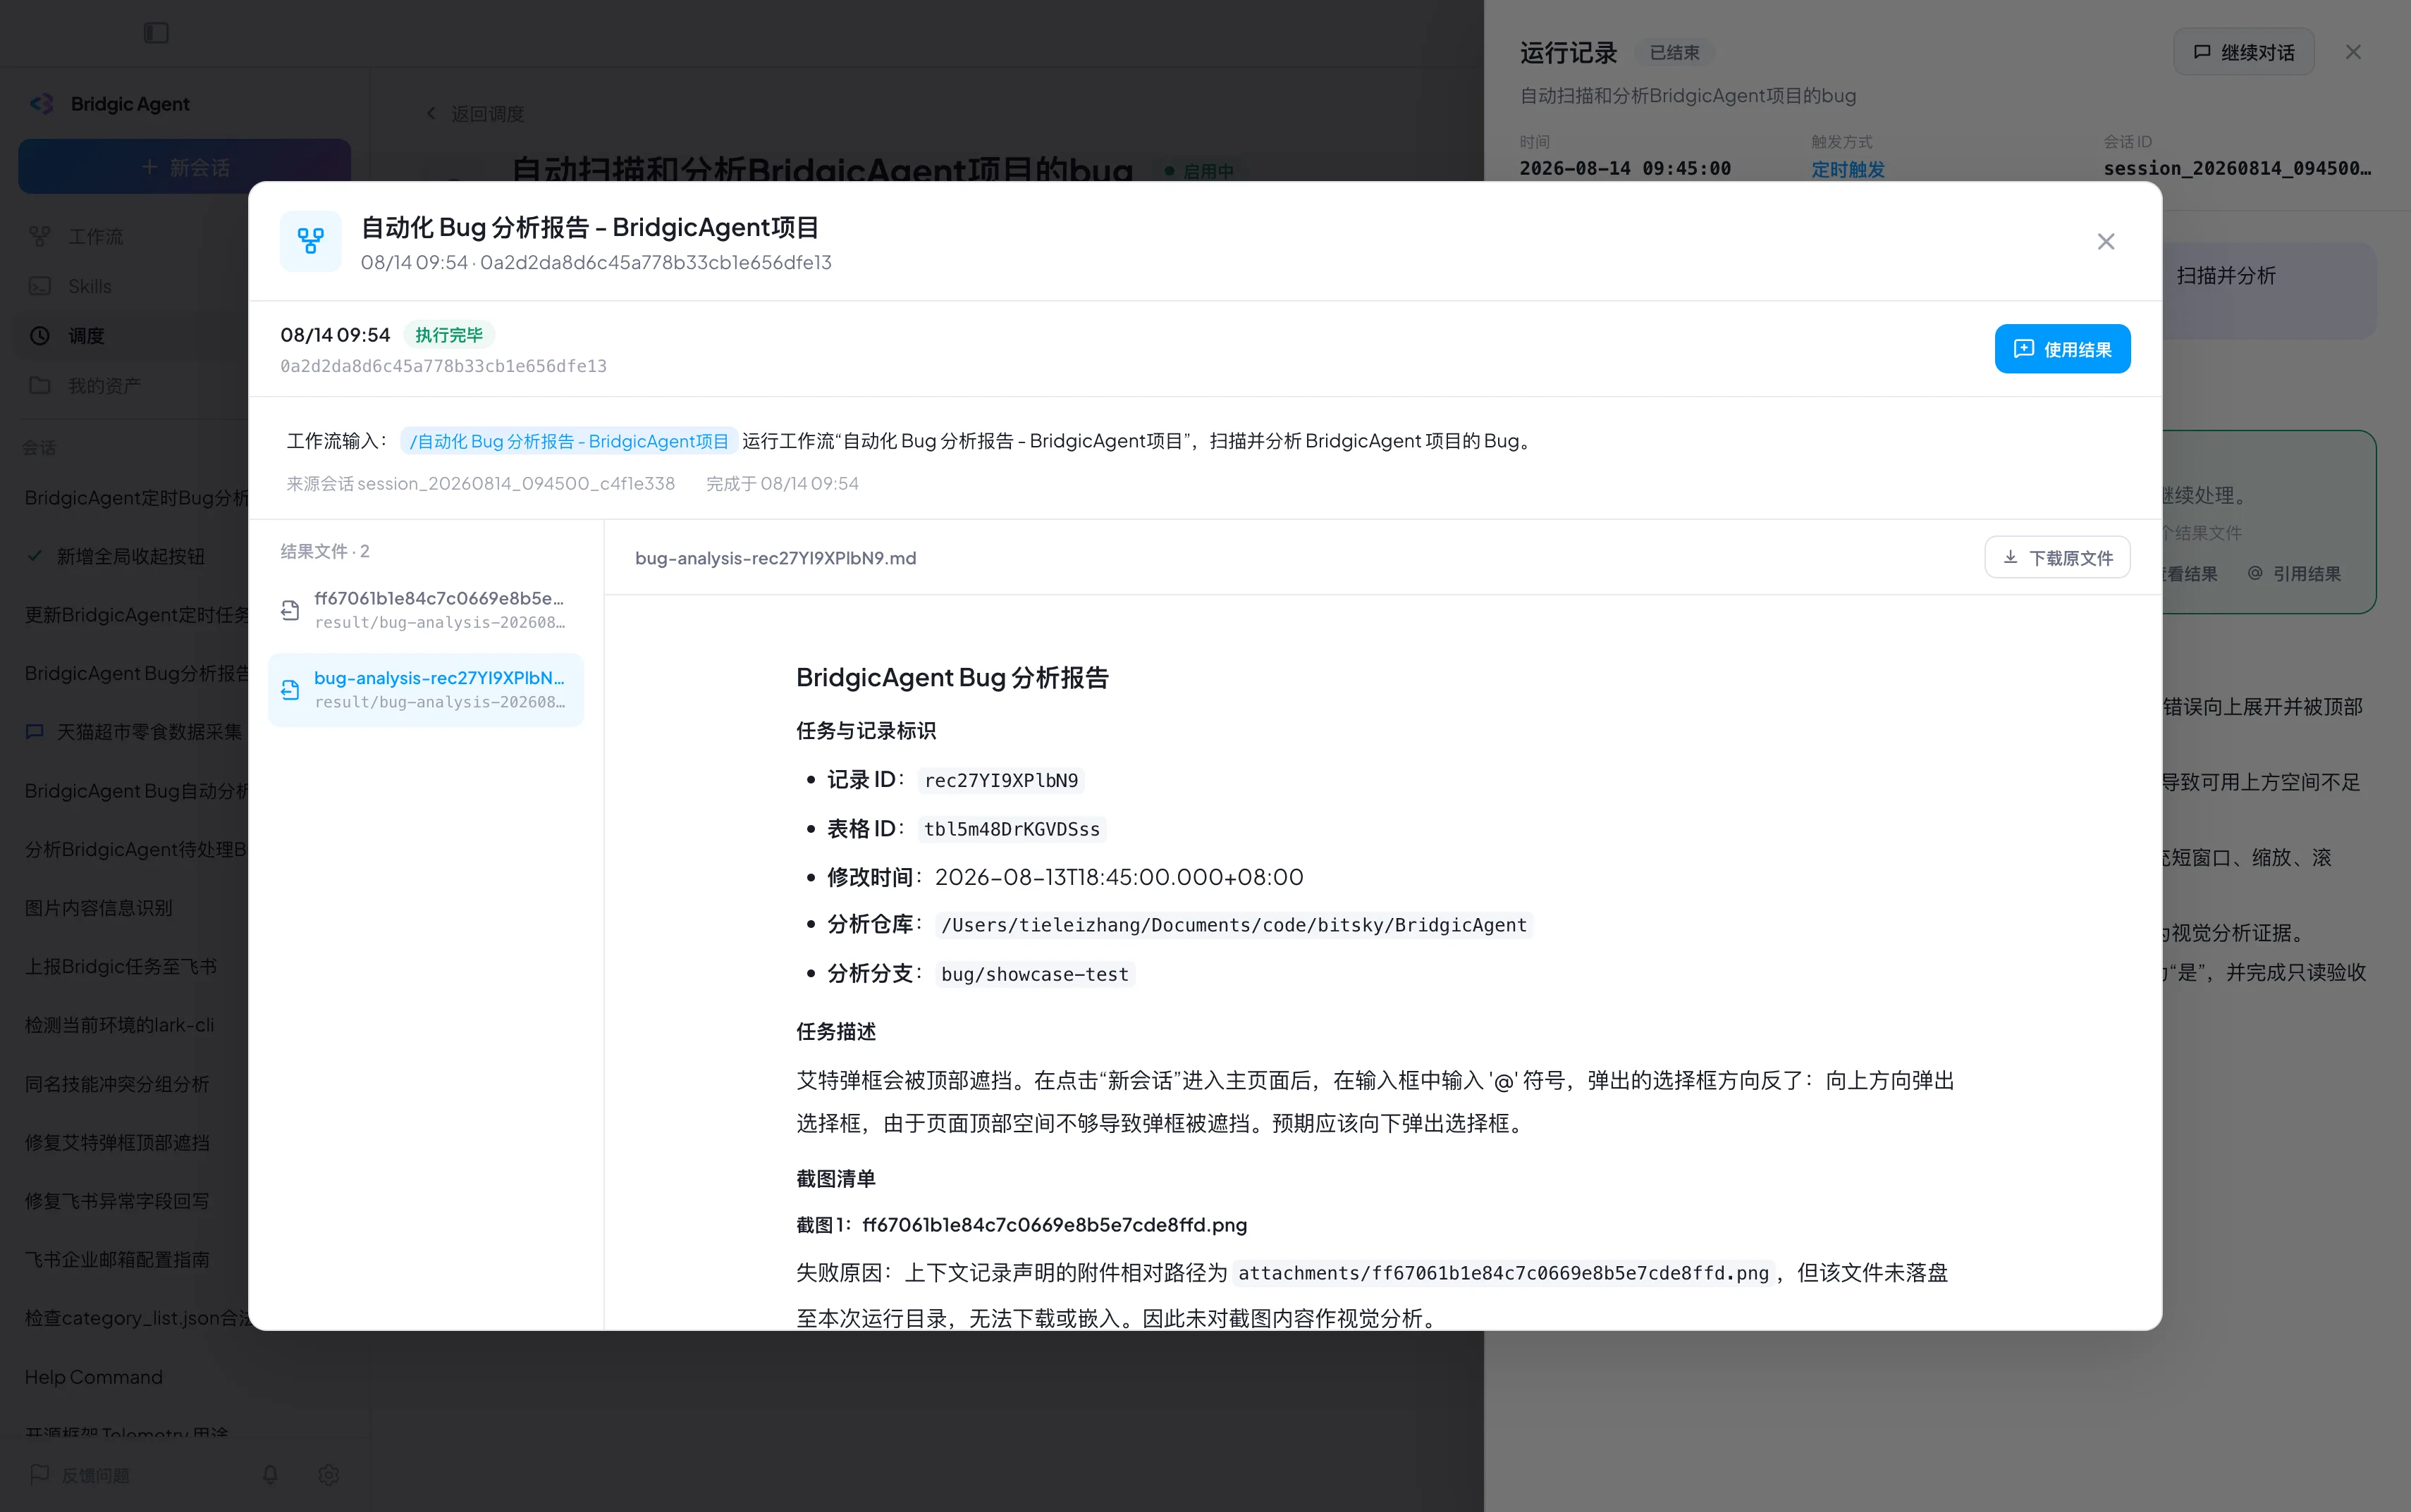Image resolution: width=2411 pixels, height=1512 pixels.
Task: Close the Bug 分析报告 dialog
Action: (2106, 242)
